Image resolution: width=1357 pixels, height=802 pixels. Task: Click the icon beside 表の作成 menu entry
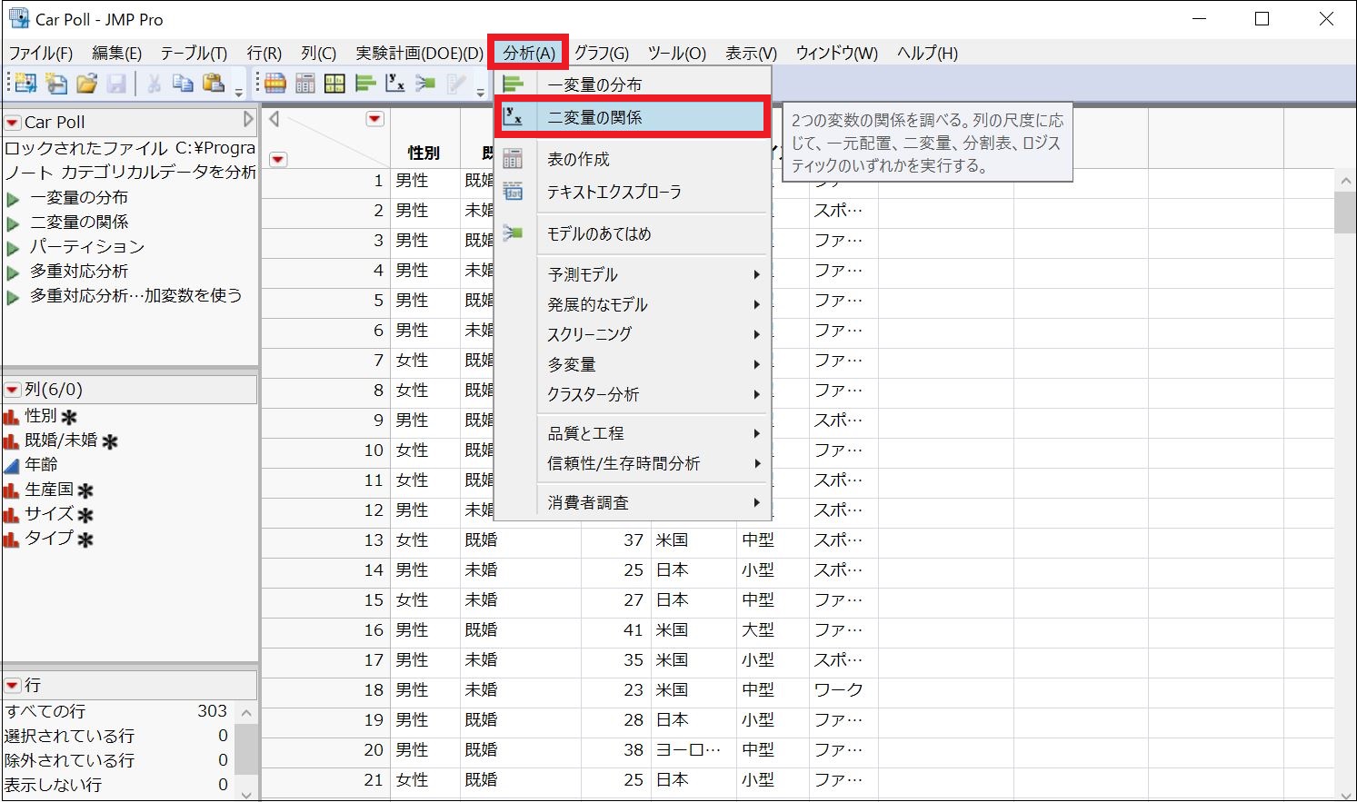coord(513,159)
